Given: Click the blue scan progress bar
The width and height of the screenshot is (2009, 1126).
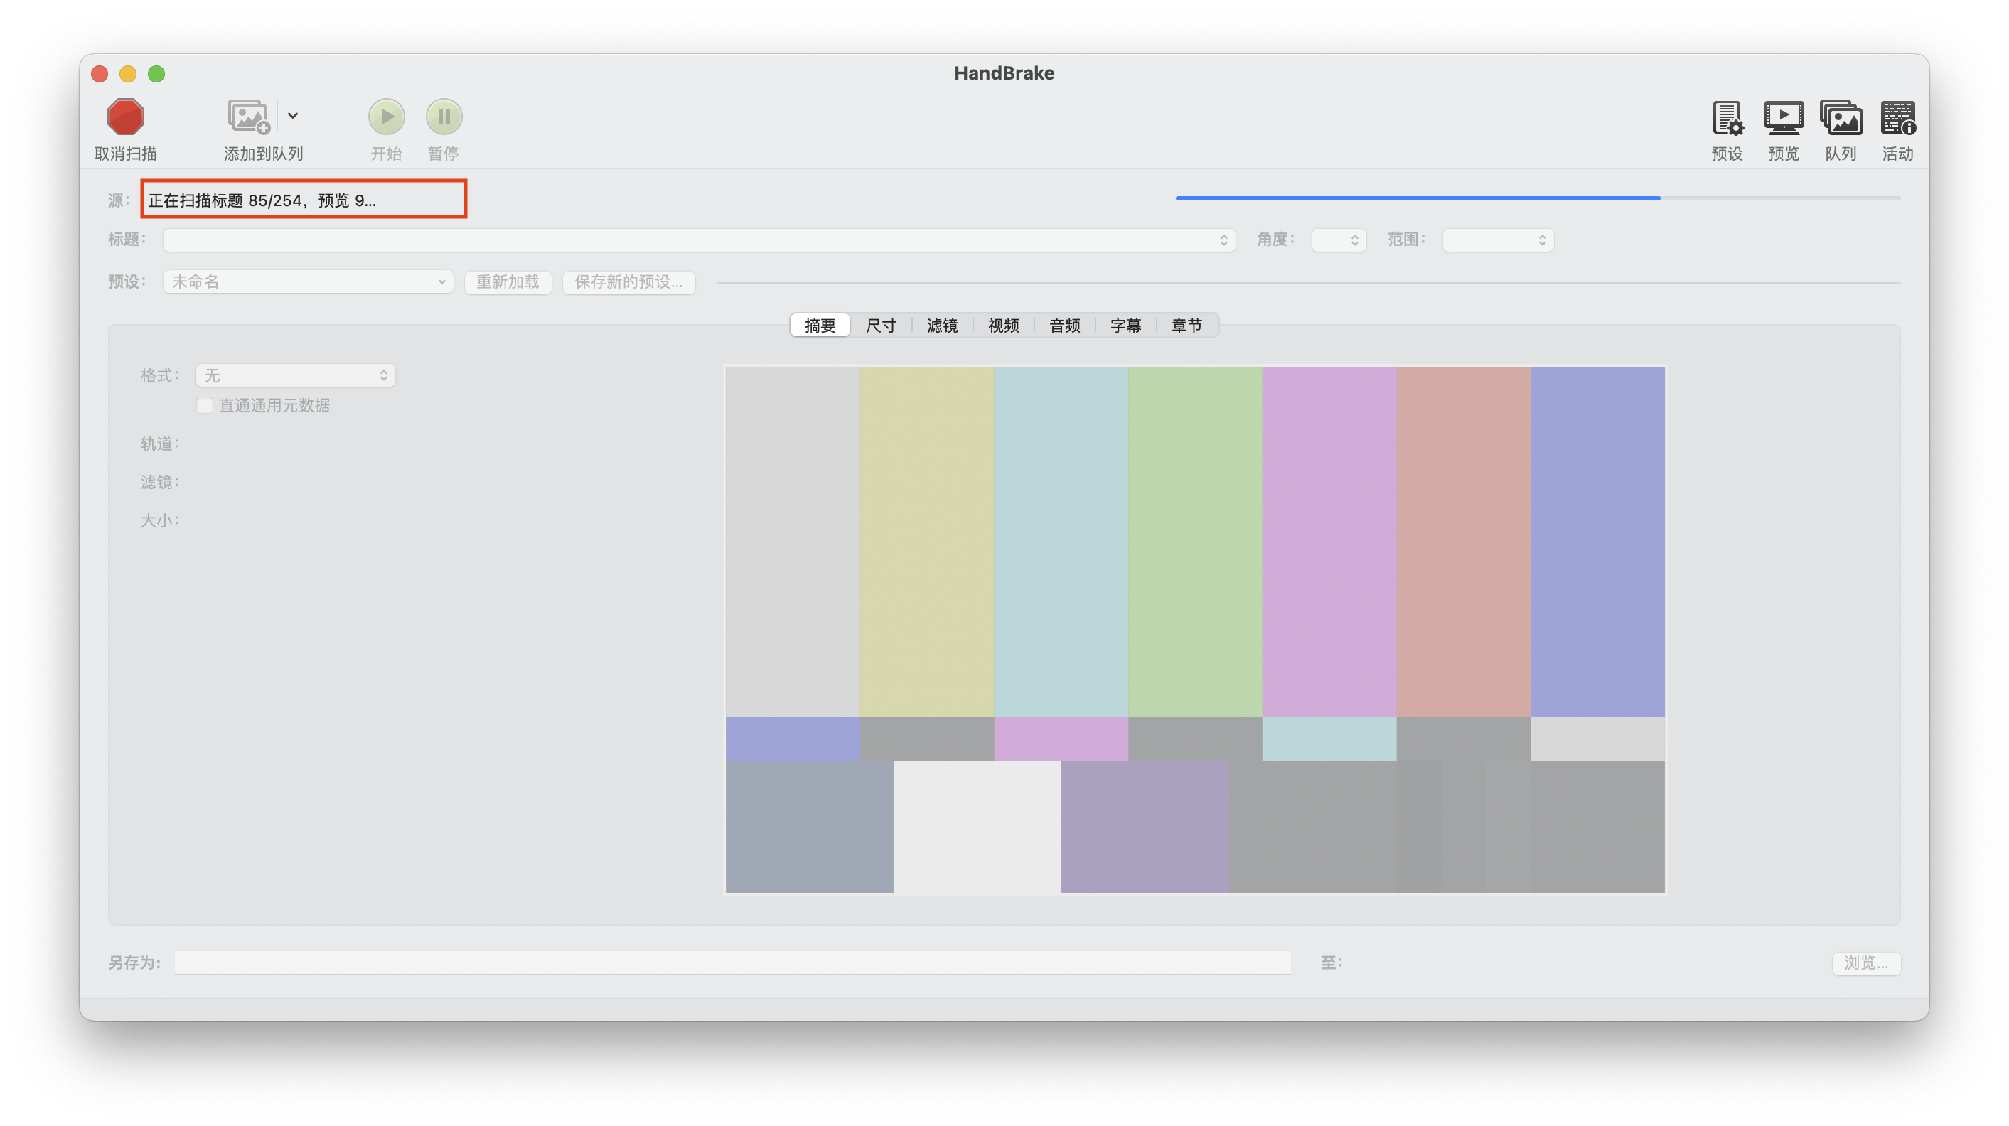Looking at the screenshot, I should click(x=1417, y=199).
